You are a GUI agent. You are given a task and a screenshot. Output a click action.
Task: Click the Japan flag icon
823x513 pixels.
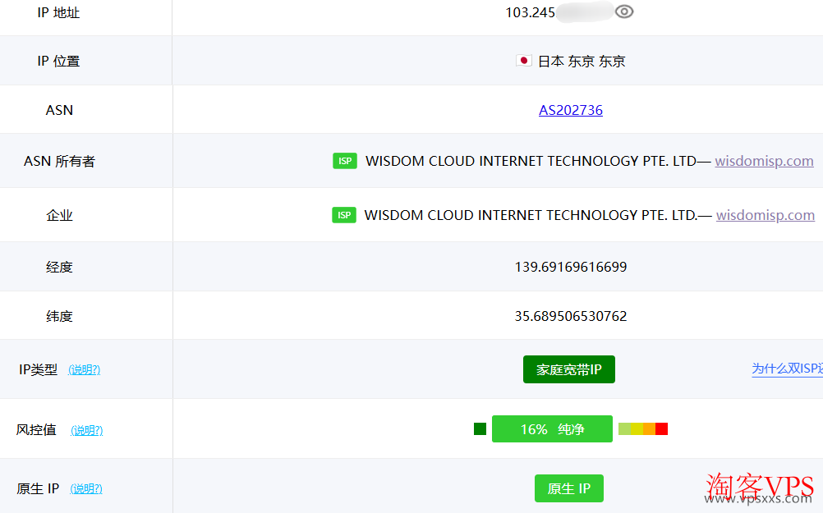[523, 61]
